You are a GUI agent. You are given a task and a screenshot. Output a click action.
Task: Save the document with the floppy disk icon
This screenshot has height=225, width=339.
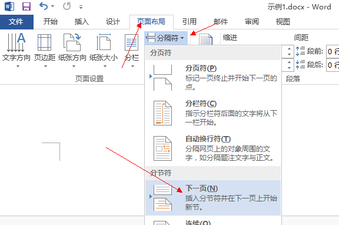26,6
